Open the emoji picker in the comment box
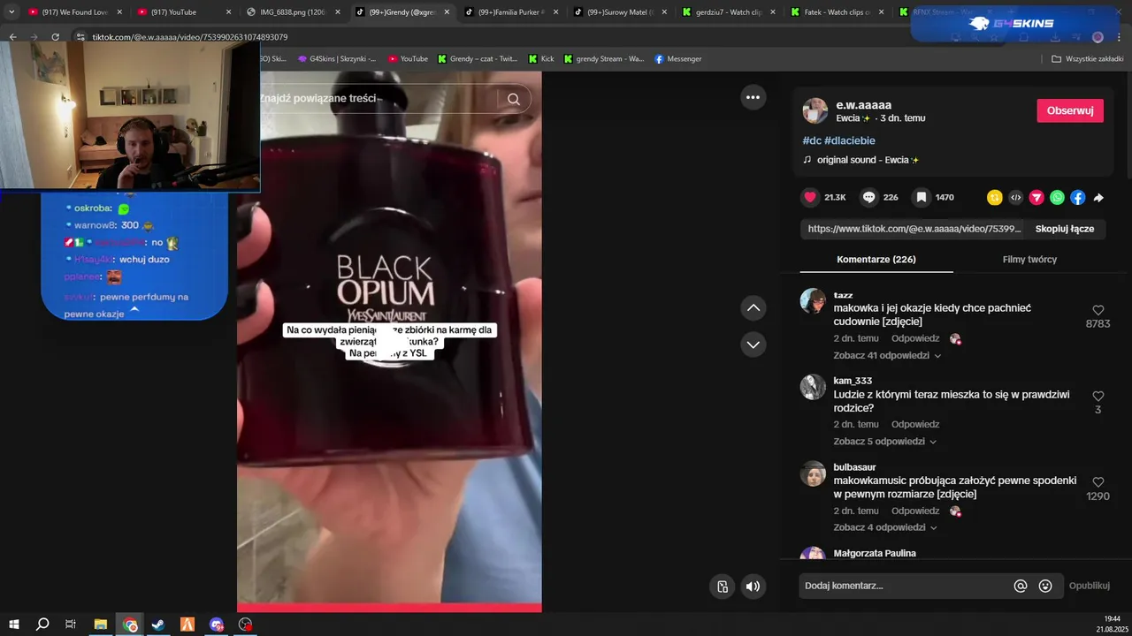1132x636 pixels. click(1045, 586)
